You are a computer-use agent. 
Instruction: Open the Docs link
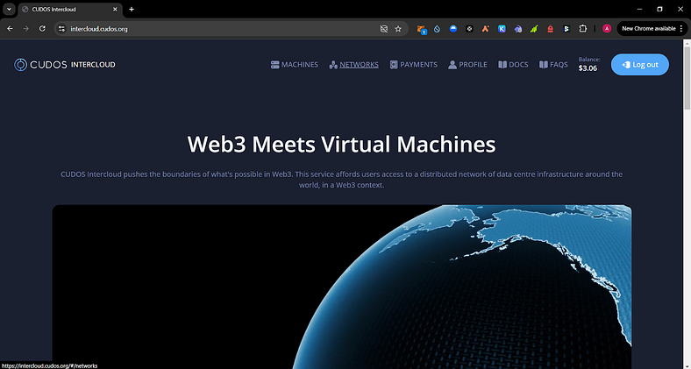(x=513, y=65)
